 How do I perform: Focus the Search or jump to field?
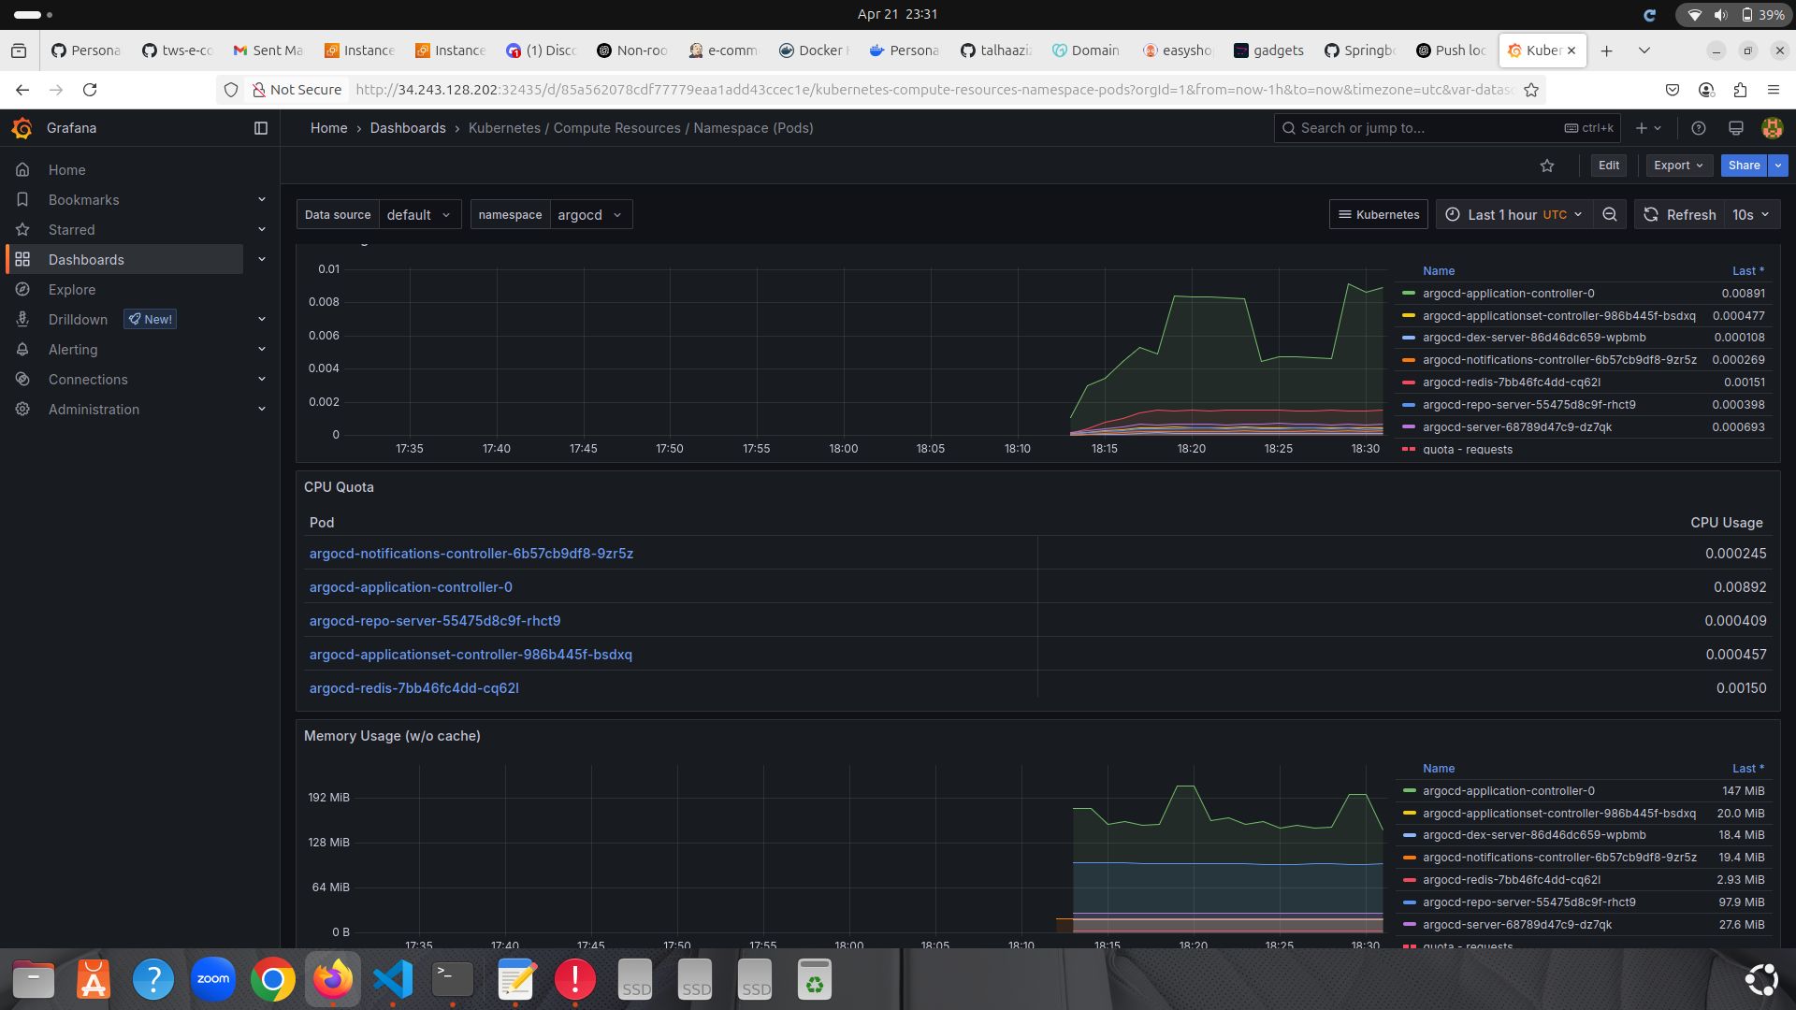(1447, 128)
